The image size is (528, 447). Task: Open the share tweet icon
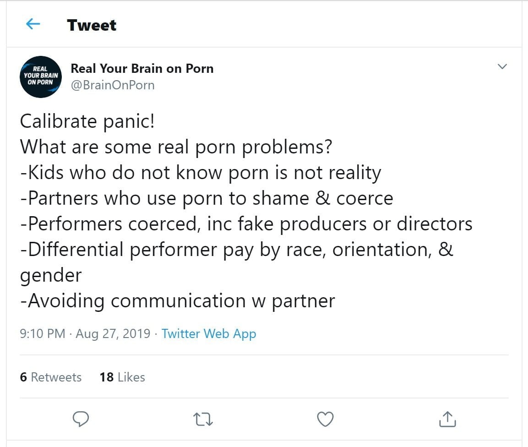[x=447, y=419]
